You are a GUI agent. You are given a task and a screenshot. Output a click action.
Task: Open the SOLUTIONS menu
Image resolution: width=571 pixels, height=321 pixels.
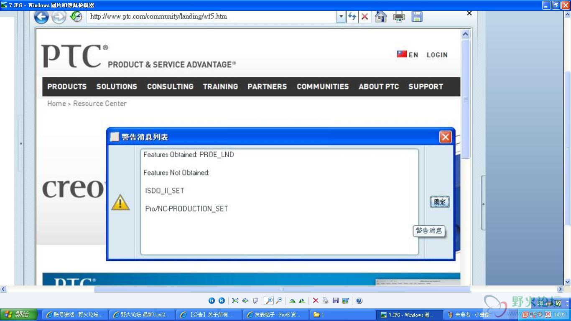point(117,87)
